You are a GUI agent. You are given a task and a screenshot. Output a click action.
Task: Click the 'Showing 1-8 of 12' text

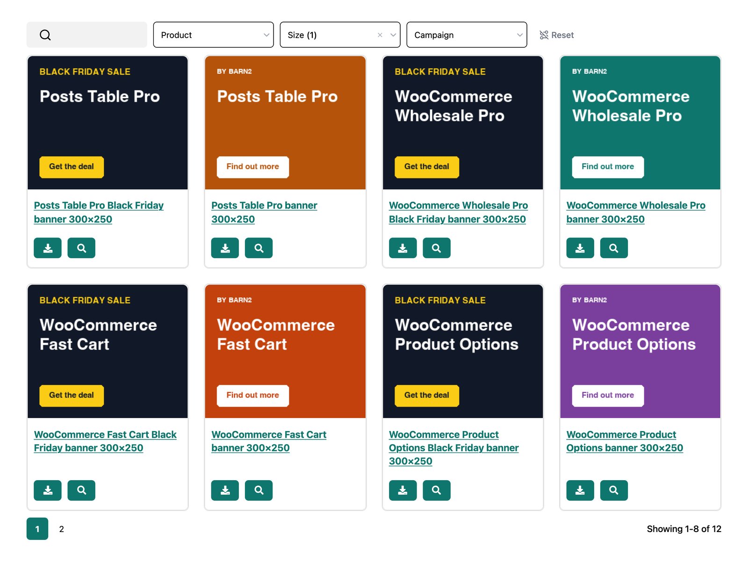684,529
